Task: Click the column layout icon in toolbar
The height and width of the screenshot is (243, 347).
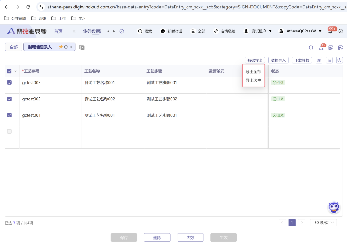Action: [329, 60]
